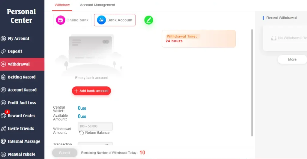The image size is (307, 159).
Task: Select the Withdraw tab
Action: point(62,5)
